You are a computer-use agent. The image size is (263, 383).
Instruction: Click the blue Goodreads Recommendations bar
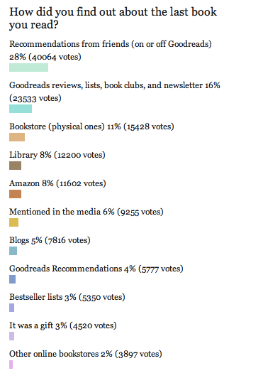tap(12, 279)
